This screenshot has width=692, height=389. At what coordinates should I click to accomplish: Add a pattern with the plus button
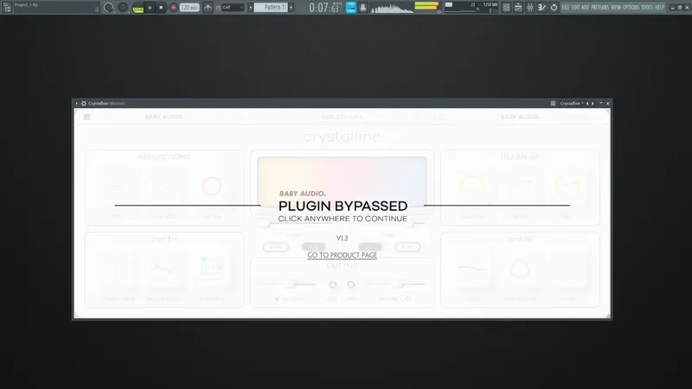pos(292,8)
